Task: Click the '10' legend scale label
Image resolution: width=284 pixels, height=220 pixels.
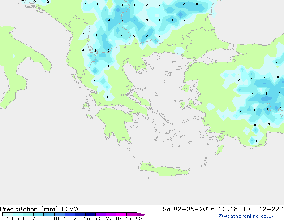Action: click(x=56, y=218)
